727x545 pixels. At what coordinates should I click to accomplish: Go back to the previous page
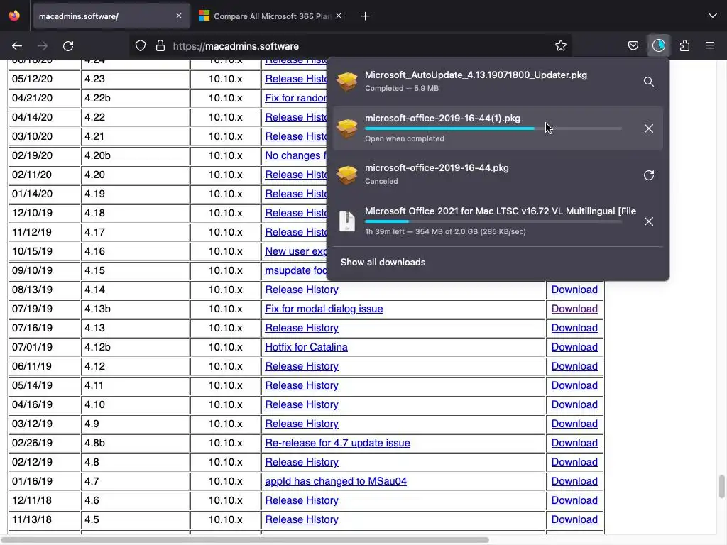click(x=17, y=46)
